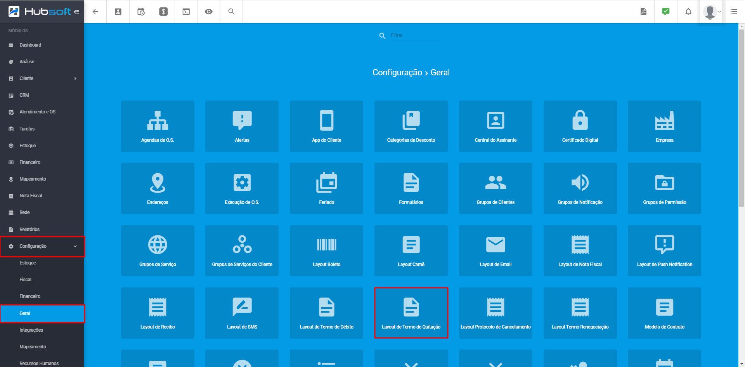Open Layout de SMS tile

click(242, 313)
